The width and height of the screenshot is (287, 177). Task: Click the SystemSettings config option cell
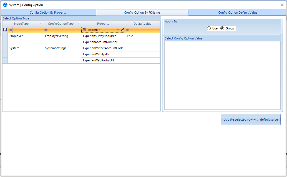pos(62,54)
